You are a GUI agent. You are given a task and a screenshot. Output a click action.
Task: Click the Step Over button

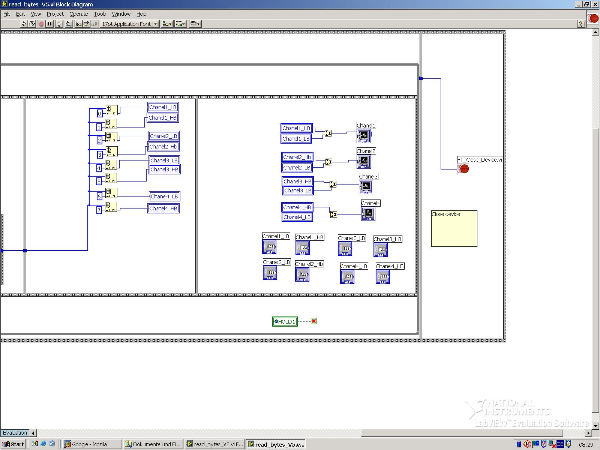(86, 24)
